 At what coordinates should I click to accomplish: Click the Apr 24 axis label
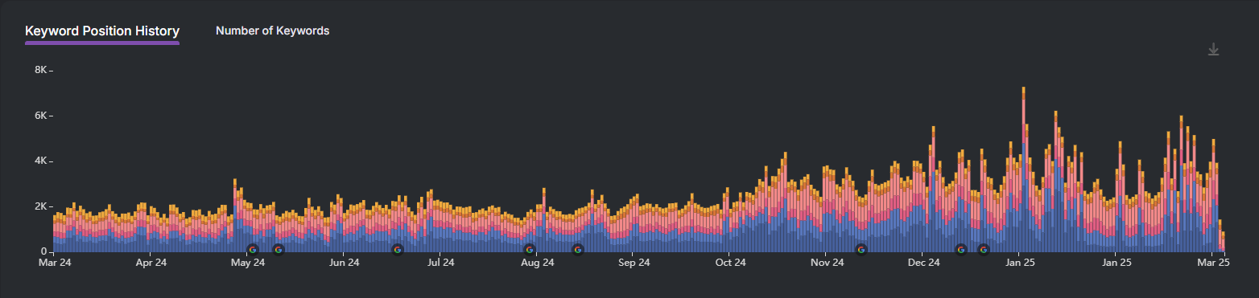[151, 263]
